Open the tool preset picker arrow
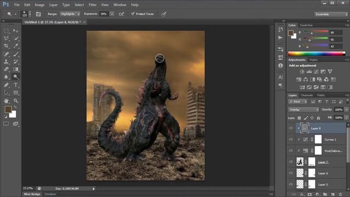 click(15, 14)
